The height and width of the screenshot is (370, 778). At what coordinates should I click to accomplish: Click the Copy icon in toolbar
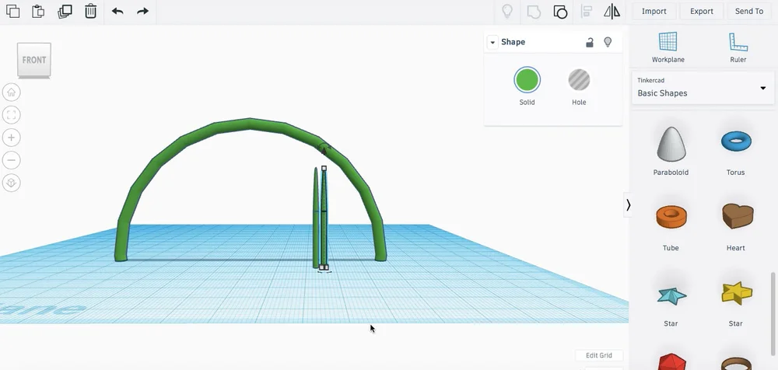(x=12, y=11)
